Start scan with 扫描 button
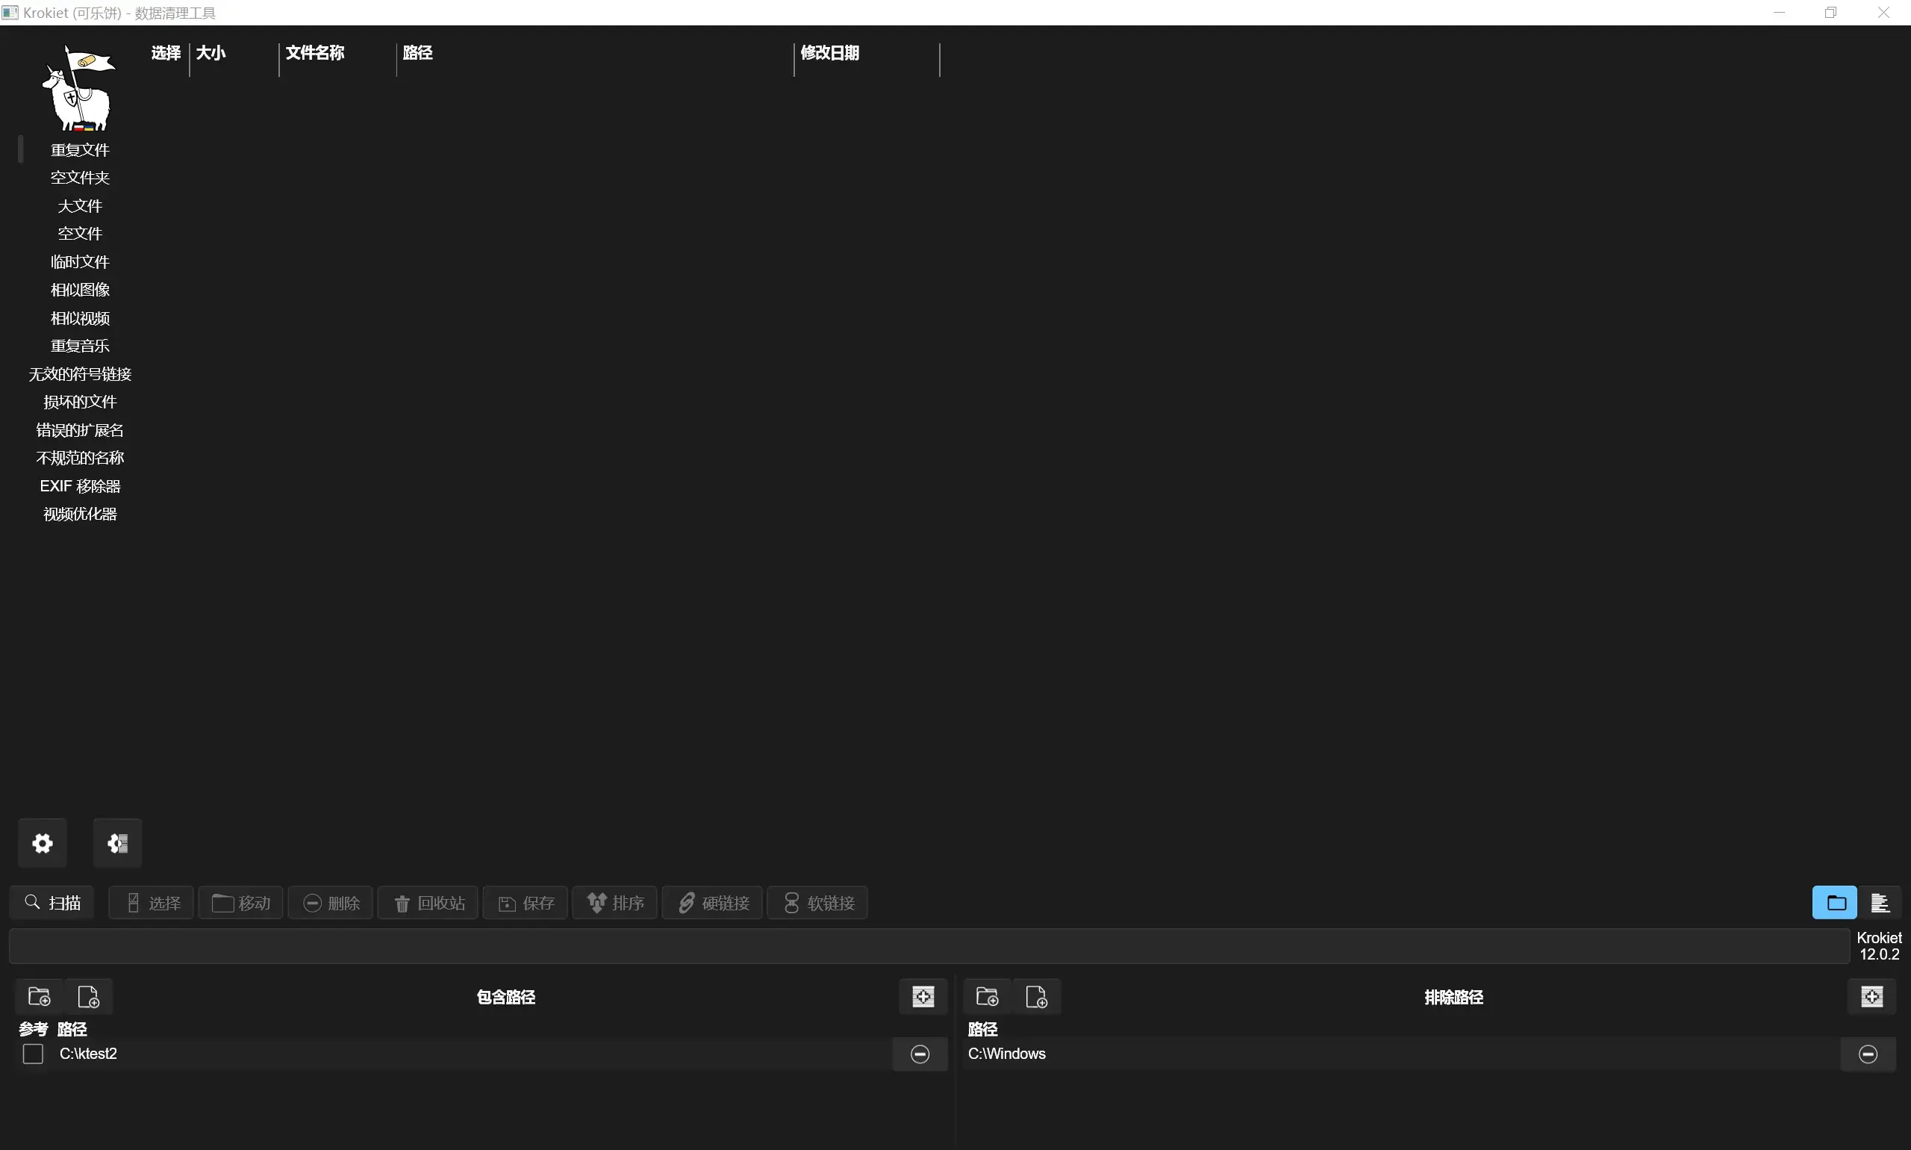Viewport: 1911px width, 1150px height. click(x=52, y=903)
